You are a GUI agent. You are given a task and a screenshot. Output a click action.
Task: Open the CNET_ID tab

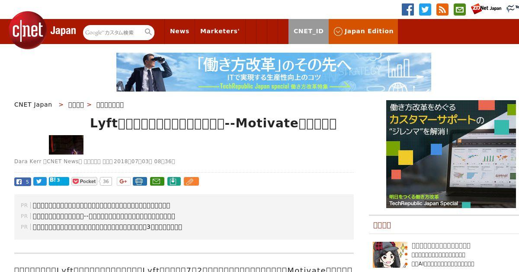coord(308,31)
